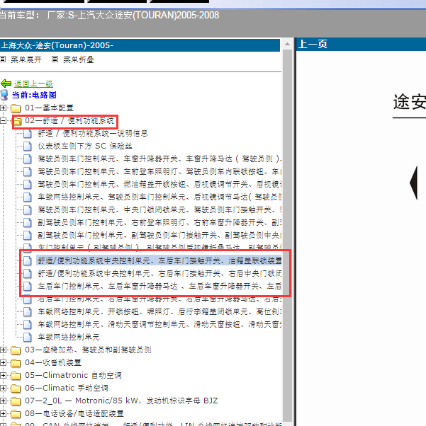Click page icon for 车载网络控制单元、开锁按钮
This screenshot has height=426, width=426.
[x=27, y=311]
